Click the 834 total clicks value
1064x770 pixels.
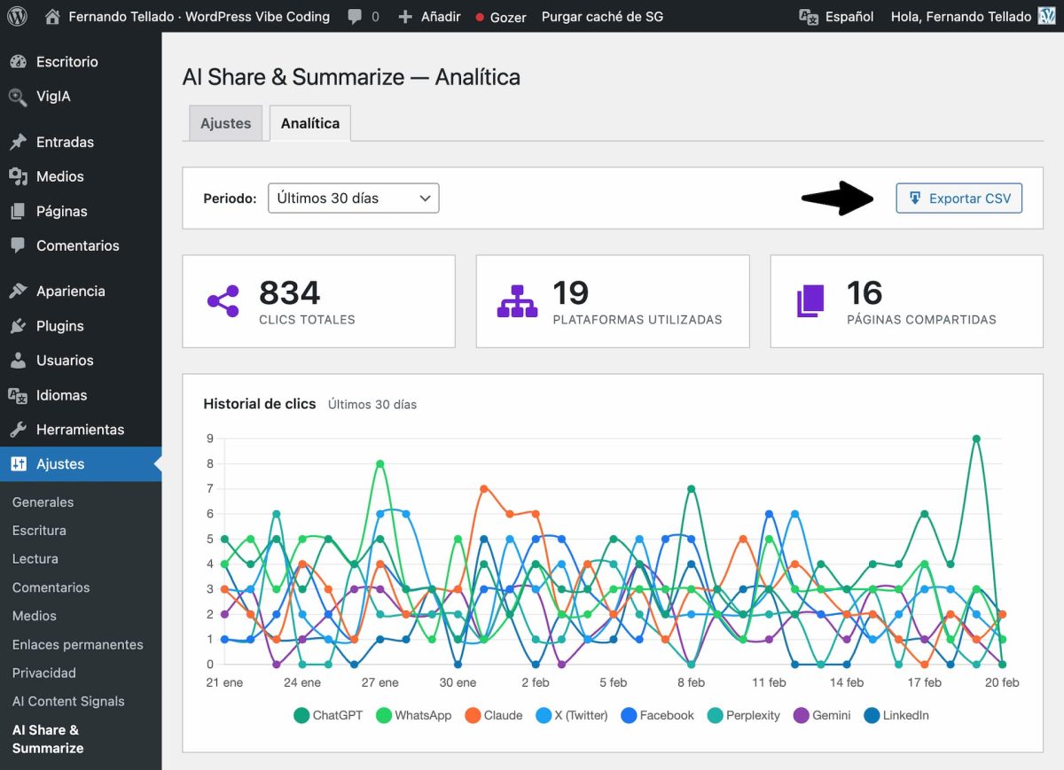[289, 292]
